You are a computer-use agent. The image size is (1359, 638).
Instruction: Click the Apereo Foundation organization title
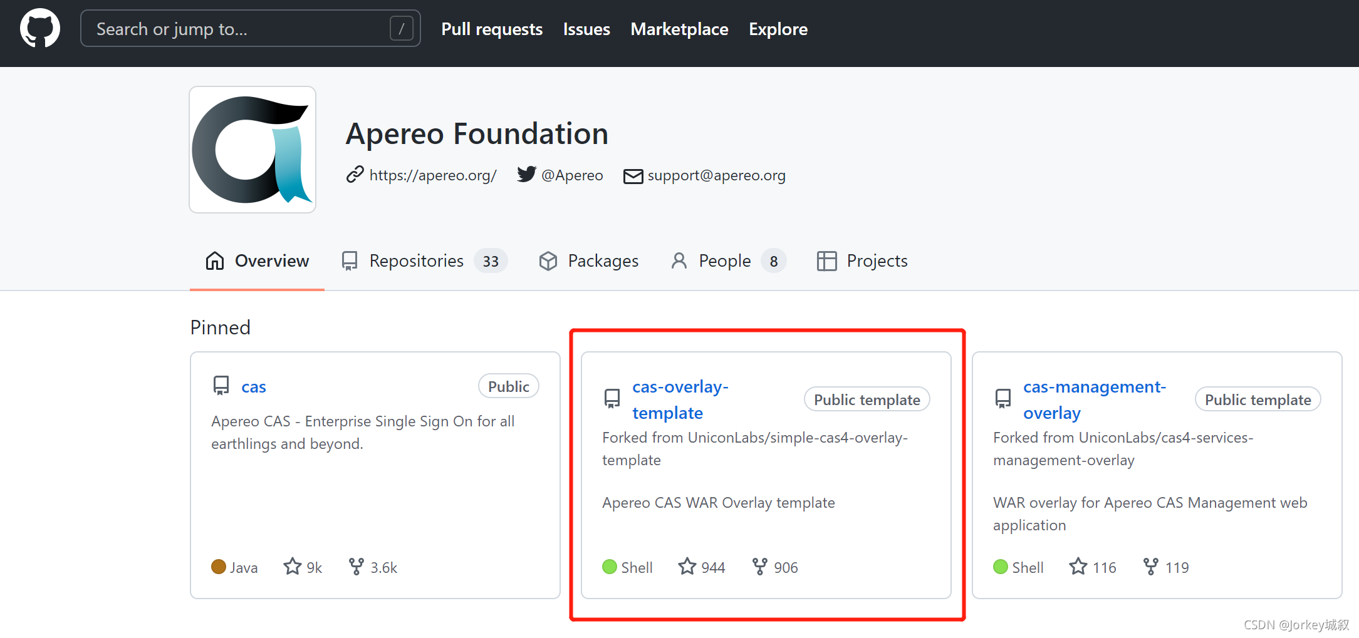[x=477, y=133]
